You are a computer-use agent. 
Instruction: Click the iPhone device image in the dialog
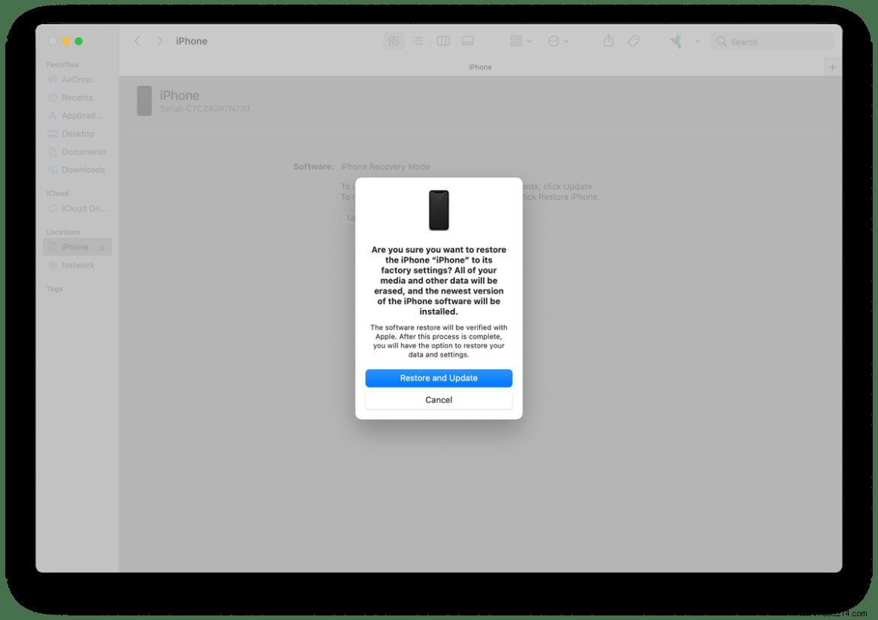pos(439,210)
